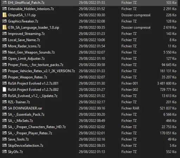Select the file name SA DOWNGRADER.rar
The width and height of the screenshot is (180, 158).
[x=25, y=108]
